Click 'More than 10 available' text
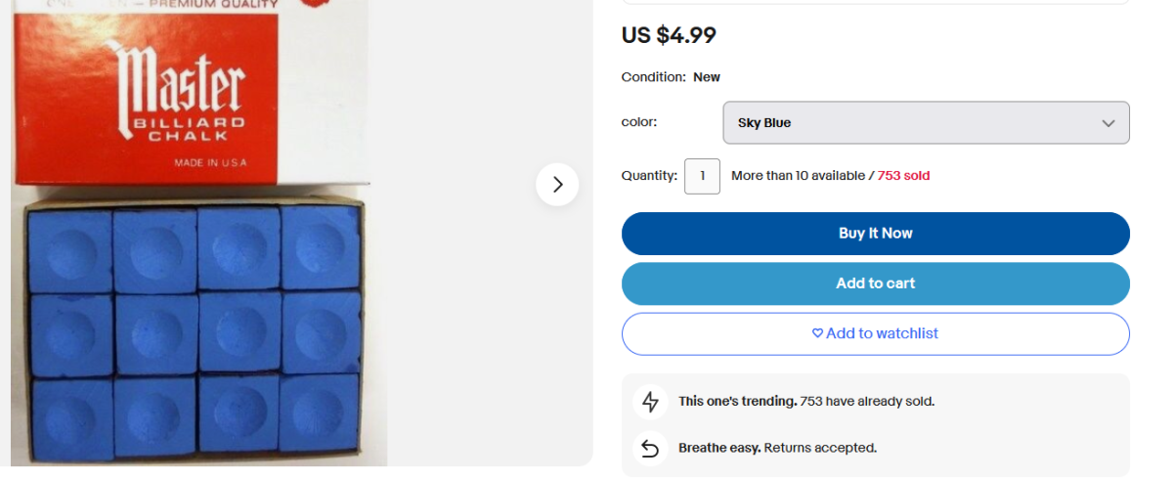1173x479 pixels. [x=798, y=176]
